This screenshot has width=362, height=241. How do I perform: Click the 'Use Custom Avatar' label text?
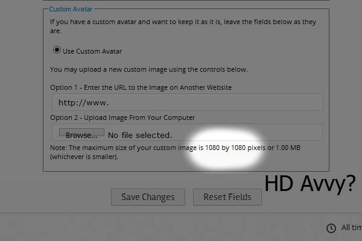tap(92, 51)
